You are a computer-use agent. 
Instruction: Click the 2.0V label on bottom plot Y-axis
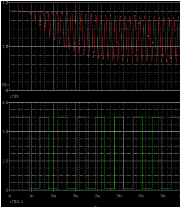(6, 161)
